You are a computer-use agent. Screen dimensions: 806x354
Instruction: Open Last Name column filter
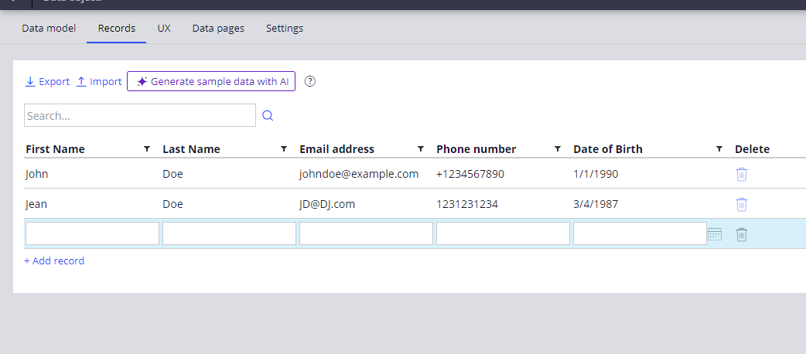[x=284, y=149]
